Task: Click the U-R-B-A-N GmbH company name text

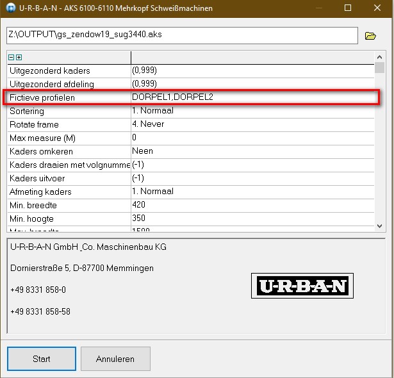Action: tap(88, 247)
